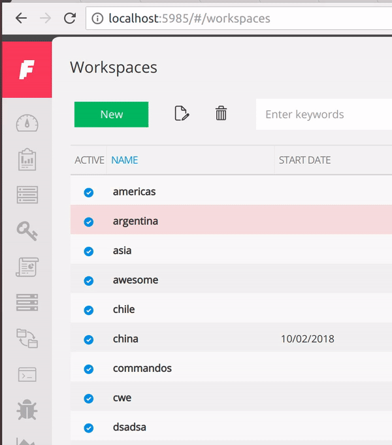Open the executive report scroll icon
Viewport: 392px width, 445px height.
(x=27, y=267)
